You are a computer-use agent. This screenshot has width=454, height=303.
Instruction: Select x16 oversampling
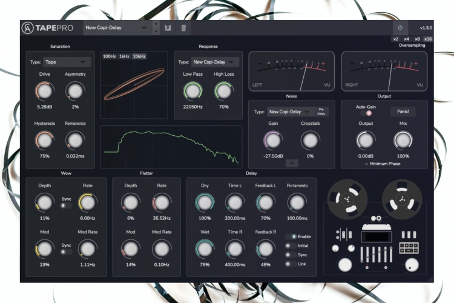coord(428,39)
